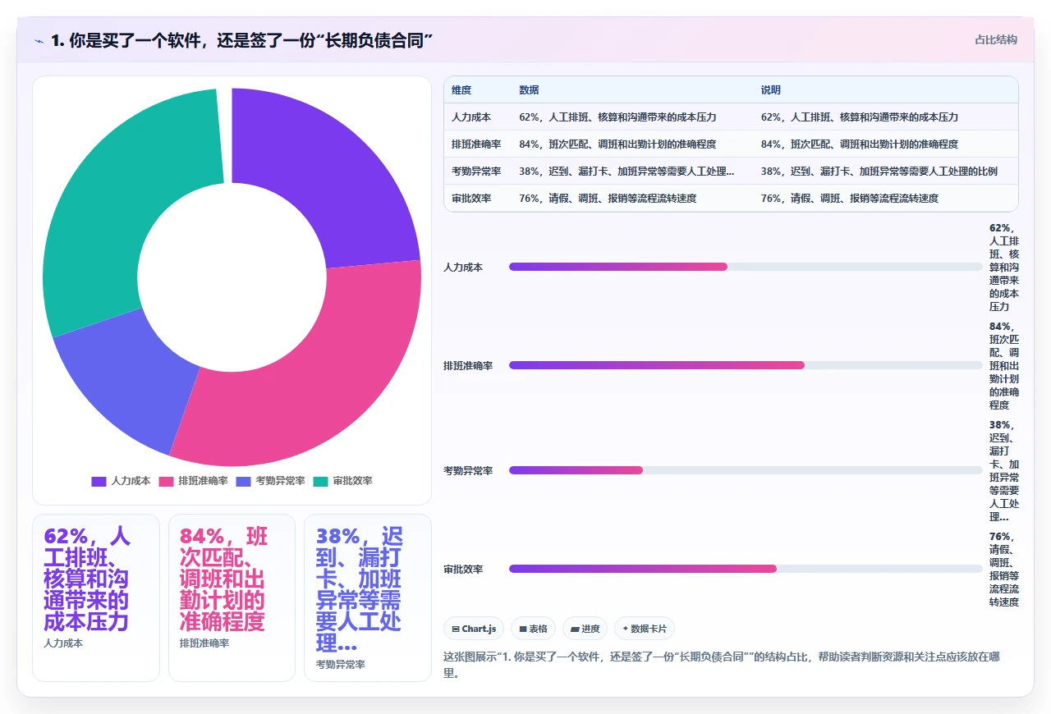Click the 排班准确率 progress bar
Screen dimensions: 1051x714
point(746,365)
